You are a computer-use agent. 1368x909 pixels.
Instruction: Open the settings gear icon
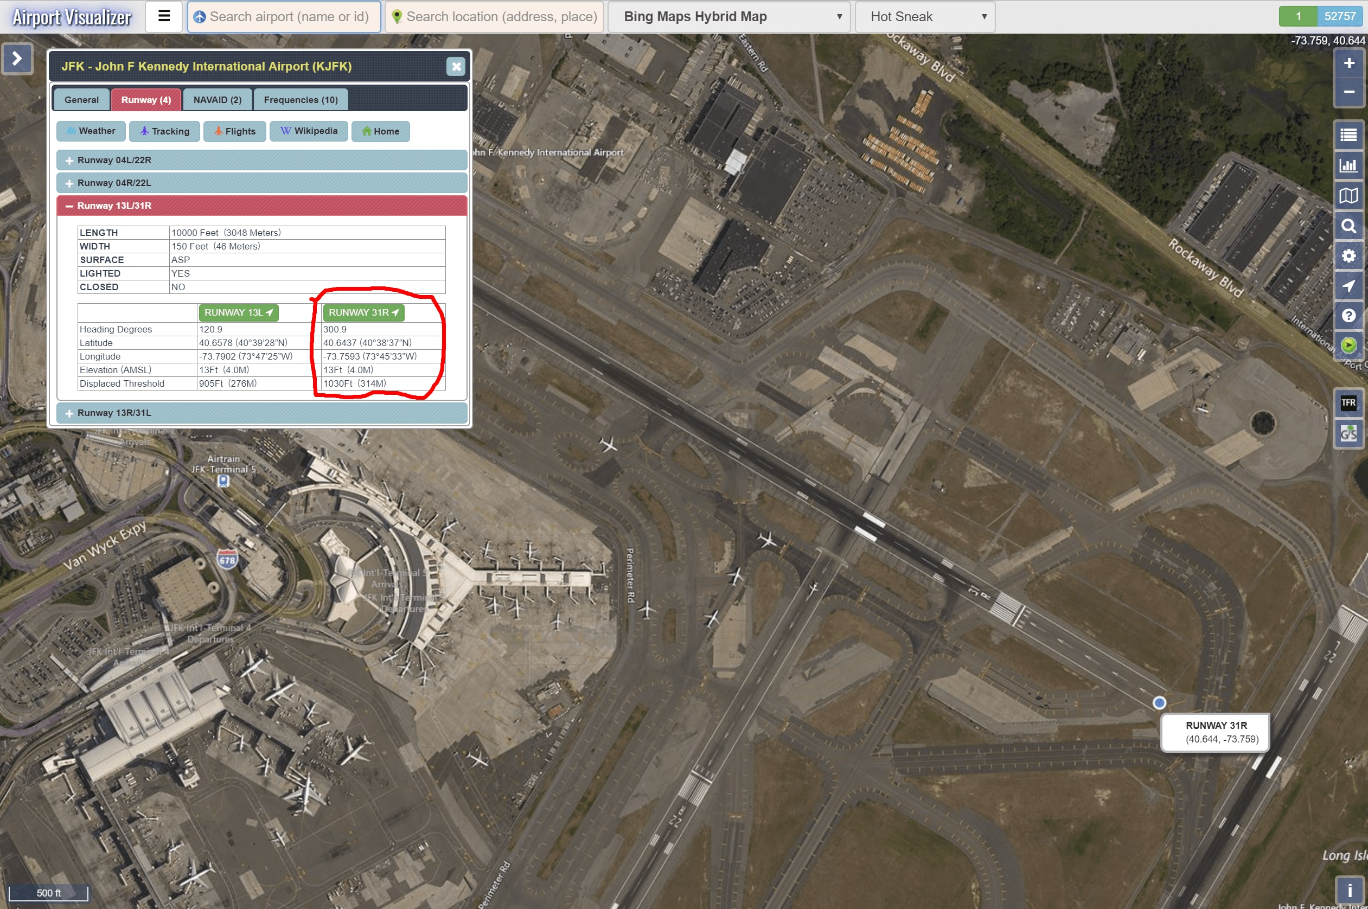(1349, 255)
